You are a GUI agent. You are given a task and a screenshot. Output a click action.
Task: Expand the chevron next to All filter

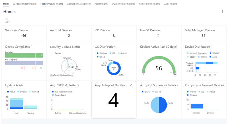(x=9, y=22)
